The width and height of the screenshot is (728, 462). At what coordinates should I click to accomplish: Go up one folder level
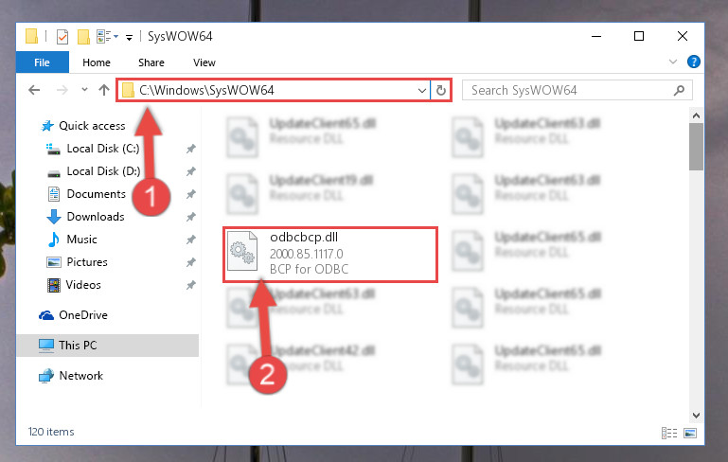coord(104,90)
